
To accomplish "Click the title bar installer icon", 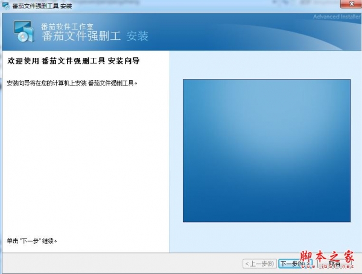I will click(6, 5).
